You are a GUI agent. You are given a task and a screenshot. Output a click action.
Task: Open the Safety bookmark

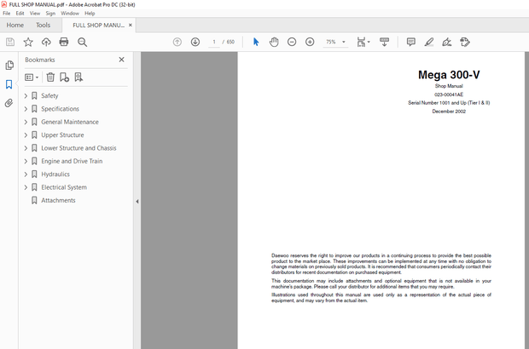49,96
